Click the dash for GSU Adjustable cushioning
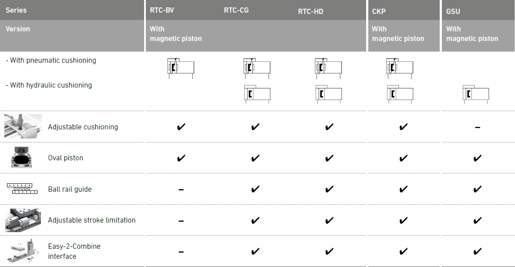Image resolution: width=515 pixels, height=267 pixels. [478, 127]
